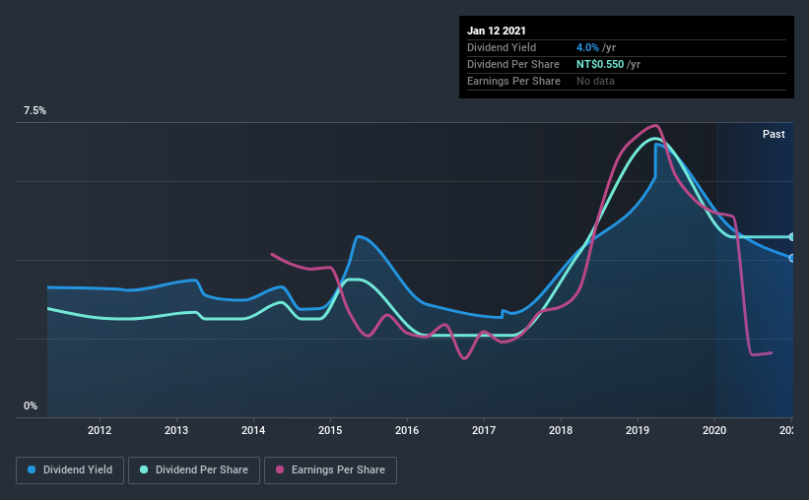809x500 pixels.
Task: Click the Dividend Yield endpoint marker on the chart
Action: coord(791,258)
